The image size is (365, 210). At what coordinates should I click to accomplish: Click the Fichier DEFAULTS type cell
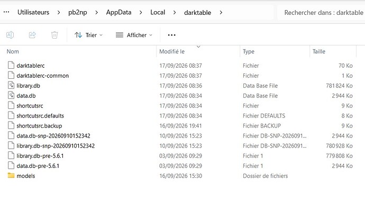(x=264, y=116)
